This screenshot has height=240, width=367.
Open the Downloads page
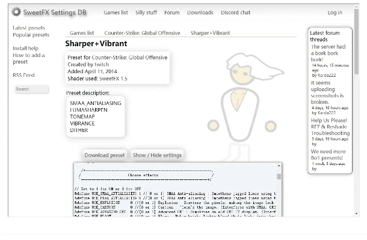pyautogui.click(x=200, y=13)
